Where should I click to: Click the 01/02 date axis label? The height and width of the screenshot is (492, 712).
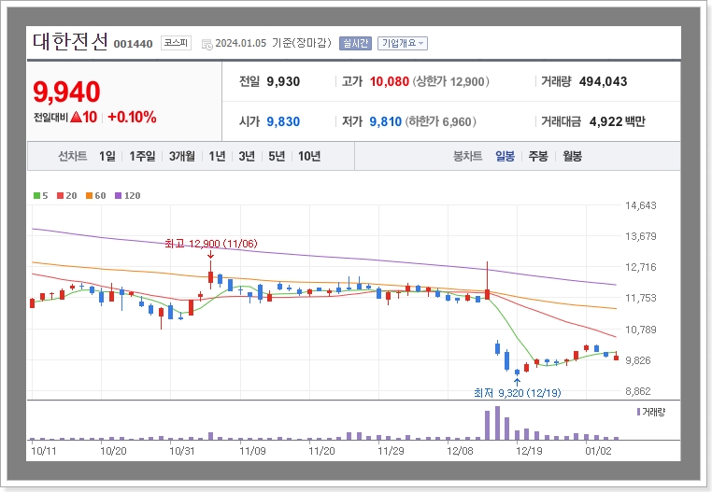[x=599, y=451]
